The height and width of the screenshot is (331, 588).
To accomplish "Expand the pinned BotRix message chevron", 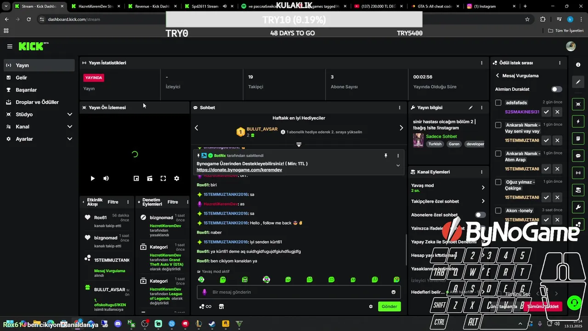I will [x=398, y=165].
